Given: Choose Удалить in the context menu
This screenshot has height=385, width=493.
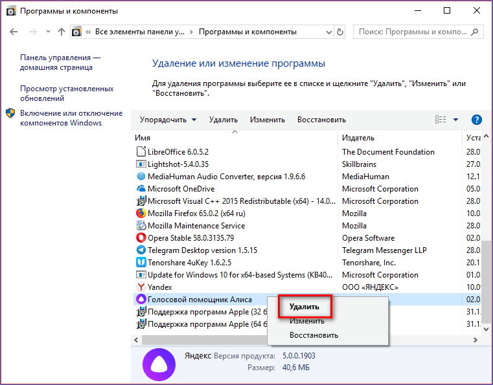Looking at the screenshot, I should [x=304, y=307].
